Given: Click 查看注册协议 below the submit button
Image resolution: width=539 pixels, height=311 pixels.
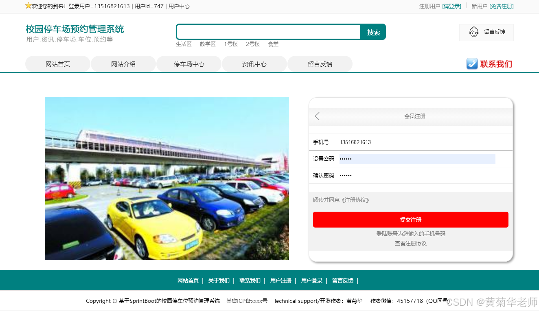Looking at the screenshot, I should (x=410, y=243).
